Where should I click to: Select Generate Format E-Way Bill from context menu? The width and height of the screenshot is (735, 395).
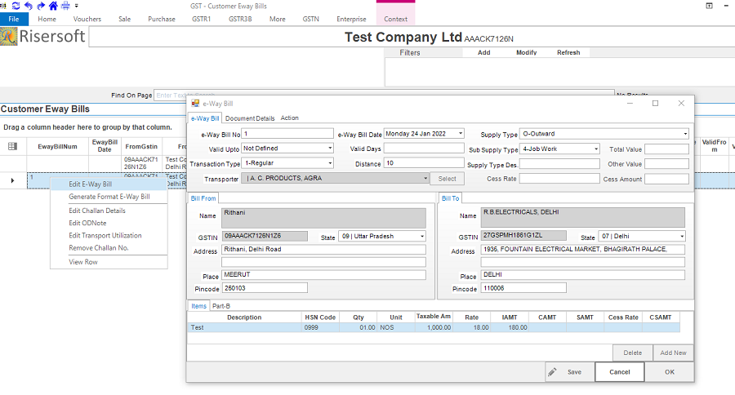point(109,197)
